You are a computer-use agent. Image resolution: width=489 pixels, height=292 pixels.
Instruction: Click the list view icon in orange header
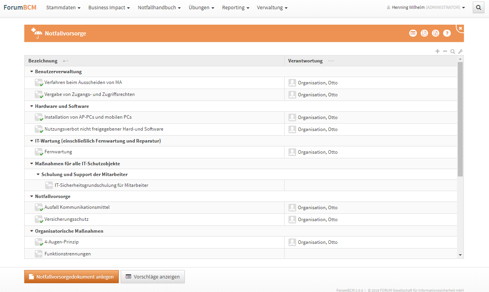point(413,33)
